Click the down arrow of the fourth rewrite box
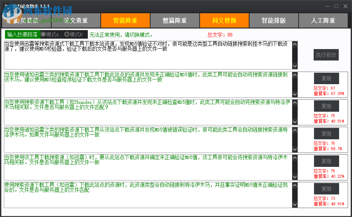The height and width of the screenshot is (217, 352). click(295, 149)
